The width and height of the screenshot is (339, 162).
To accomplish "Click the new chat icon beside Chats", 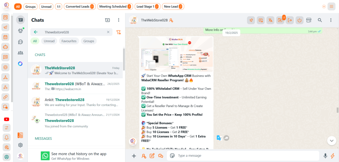I will tap(107, 20).
